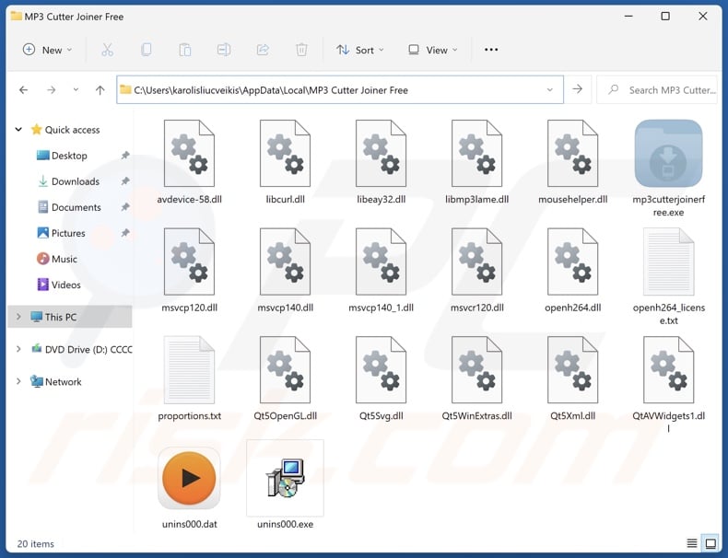Select openh264_license.txt file
Viewport: 728px width, 558px height.
tap(668, 277)
